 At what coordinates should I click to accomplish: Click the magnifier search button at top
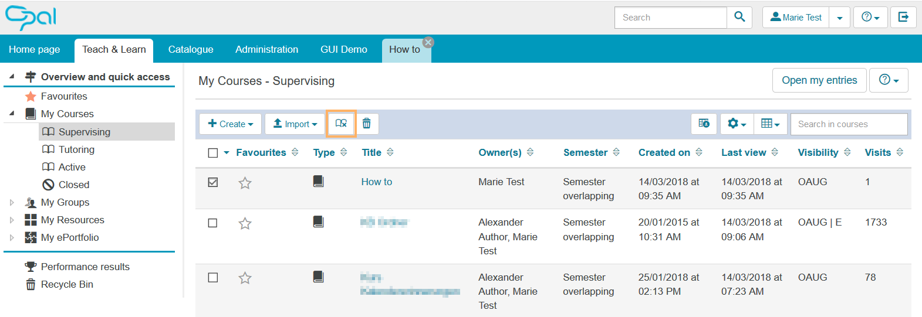[x=739, y=18]
